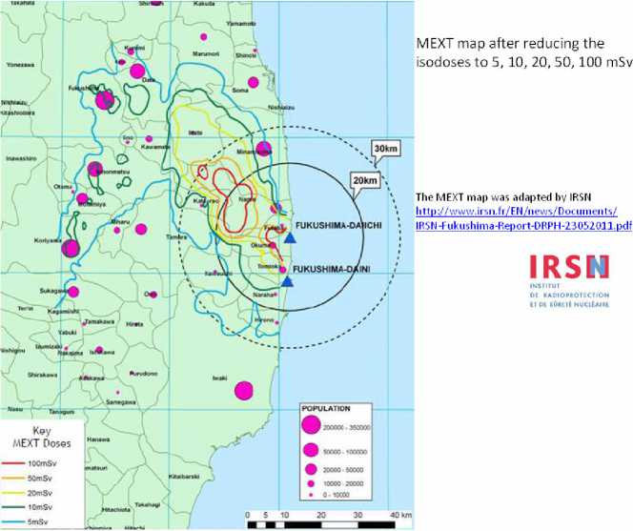The image size is (633, 531).
Task: Click 'The MEXT map was adapted by IRSN' text
Action: [503, 197]
